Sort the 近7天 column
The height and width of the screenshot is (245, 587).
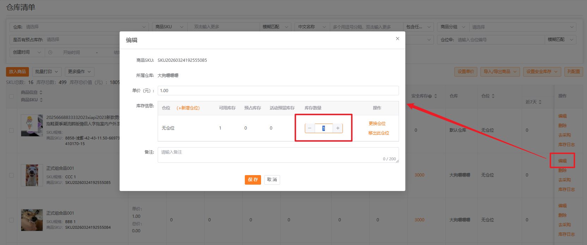(x=540, y=102)
